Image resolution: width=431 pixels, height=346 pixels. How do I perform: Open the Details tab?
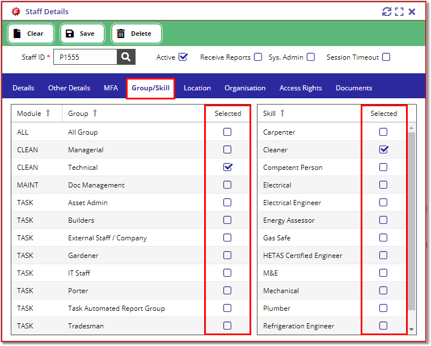[x=23, y=88]
